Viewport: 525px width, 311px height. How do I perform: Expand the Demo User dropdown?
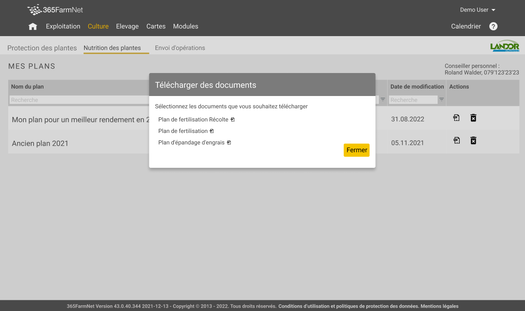point(477,10)
